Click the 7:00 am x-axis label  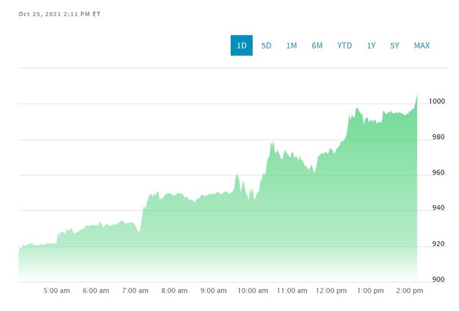coord(135,291)
